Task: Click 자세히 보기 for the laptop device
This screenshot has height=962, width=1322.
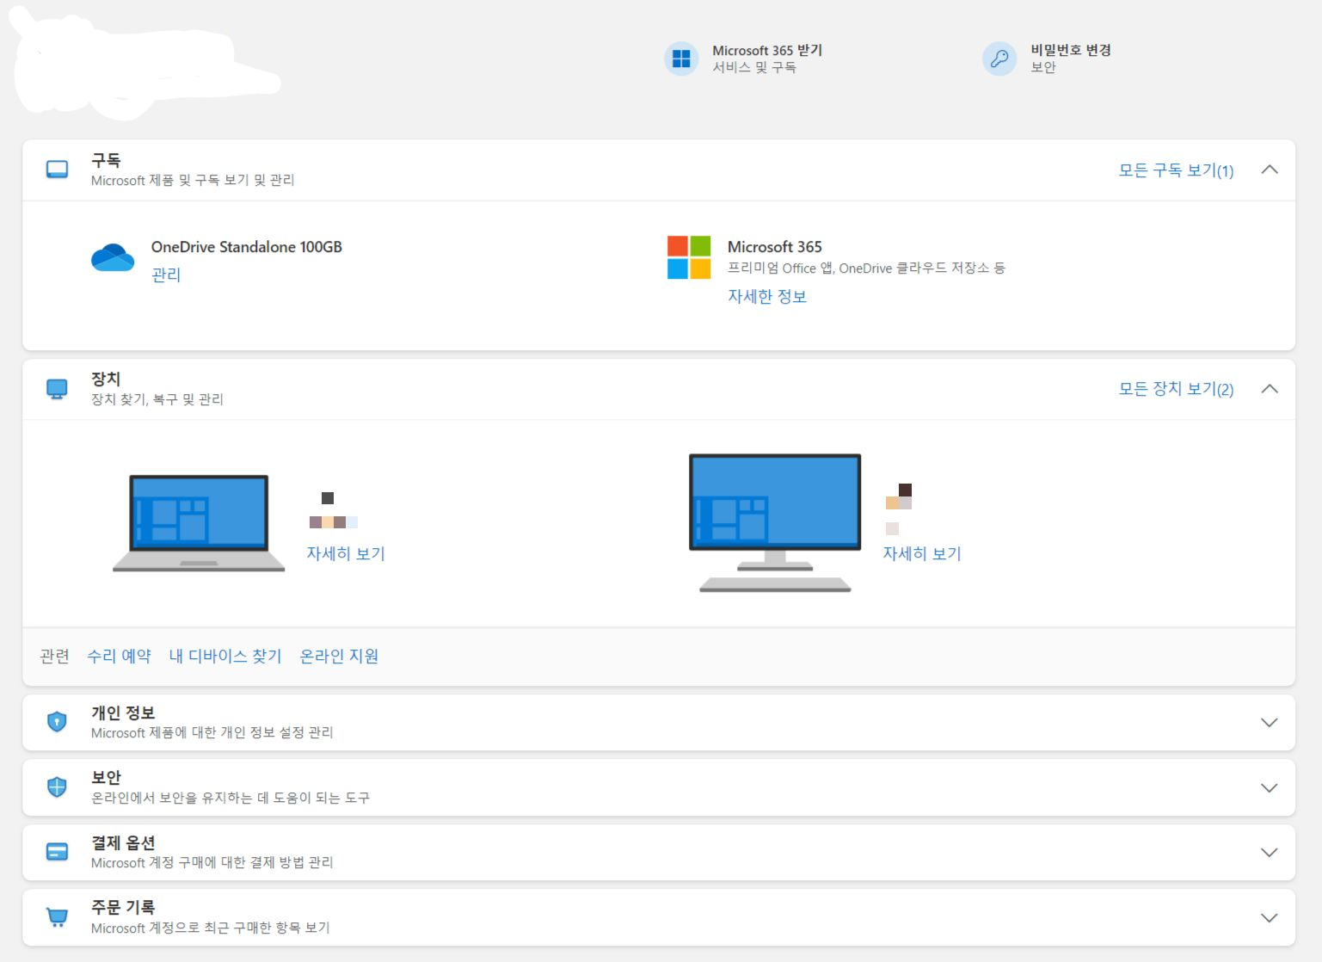Action: [346, 553]
